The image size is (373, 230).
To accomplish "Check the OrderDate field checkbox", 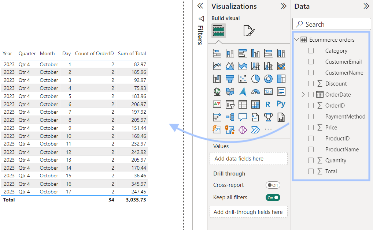I will tap(311, 94).
